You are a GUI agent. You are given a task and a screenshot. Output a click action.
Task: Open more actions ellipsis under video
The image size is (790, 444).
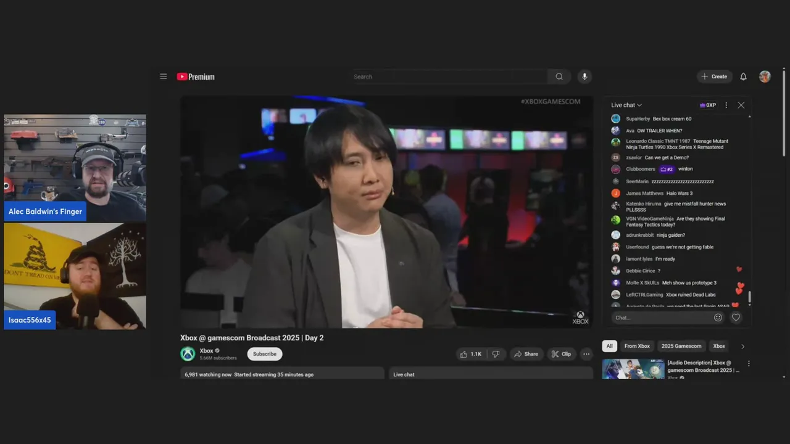[586, 354]
